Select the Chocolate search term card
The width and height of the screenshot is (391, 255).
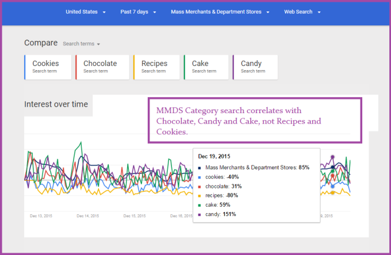(x=101, y=67)
